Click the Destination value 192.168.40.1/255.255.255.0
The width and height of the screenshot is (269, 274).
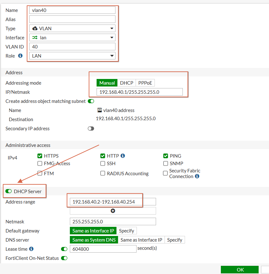pyautogui.click(x=126, y=119)
